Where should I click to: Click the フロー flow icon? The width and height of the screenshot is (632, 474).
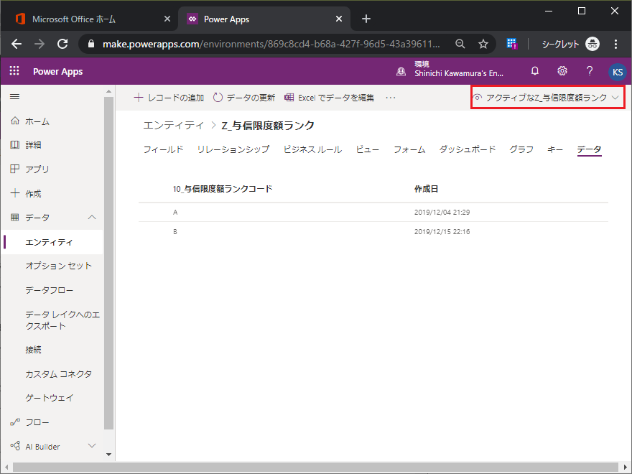(x=15, y=422)
